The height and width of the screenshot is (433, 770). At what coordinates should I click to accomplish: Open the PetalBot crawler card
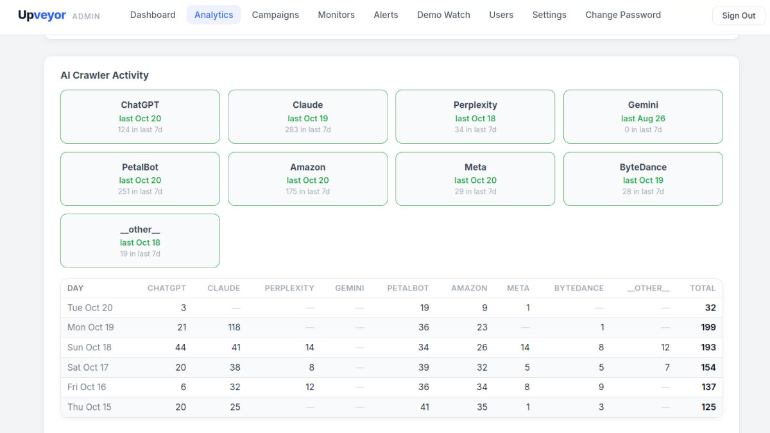coord(140,178)
